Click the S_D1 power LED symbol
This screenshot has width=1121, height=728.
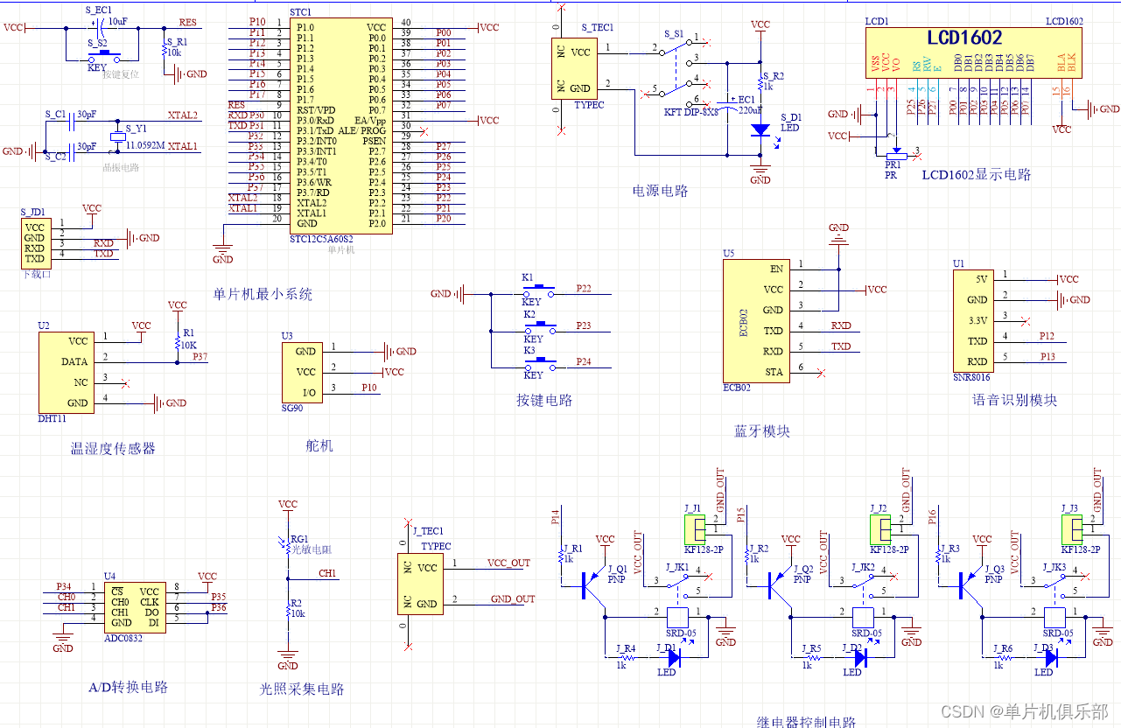(760, 129)
